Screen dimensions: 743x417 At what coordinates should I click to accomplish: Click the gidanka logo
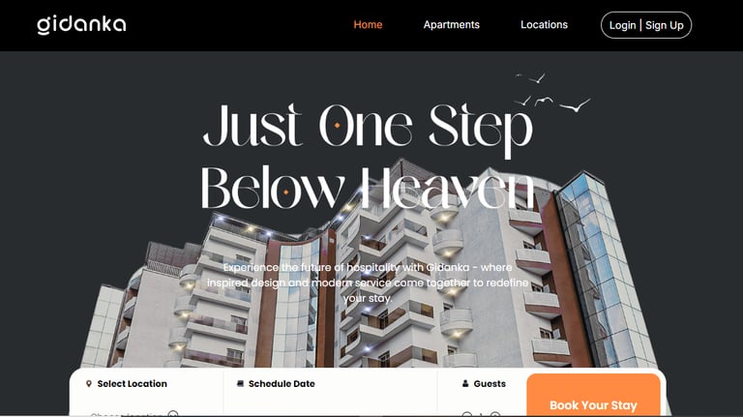pyautogui.click(x=81, y=24)
